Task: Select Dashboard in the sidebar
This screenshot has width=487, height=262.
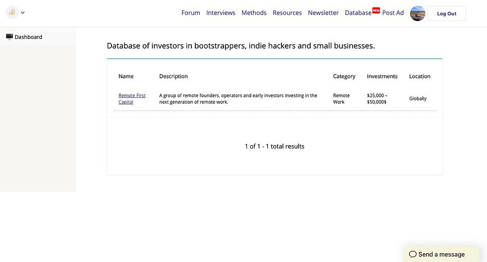Action: [28, 37]
